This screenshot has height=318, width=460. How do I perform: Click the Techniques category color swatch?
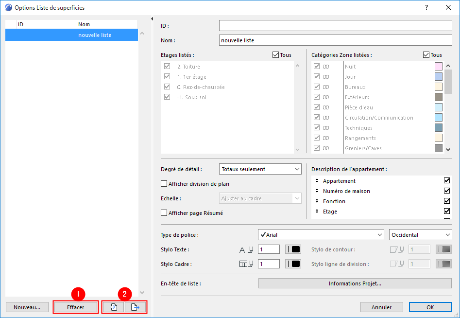click(439, 128)
